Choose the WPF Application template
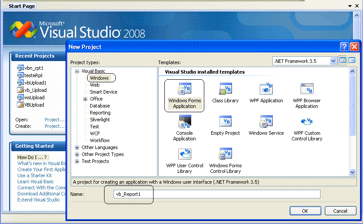Screen dimensions: 363x224 tap(266, 93)
